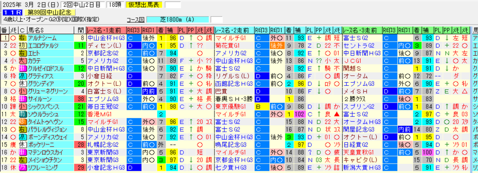
Task: Open the 仮想出馬表 view label
Action: click(144, 5)
